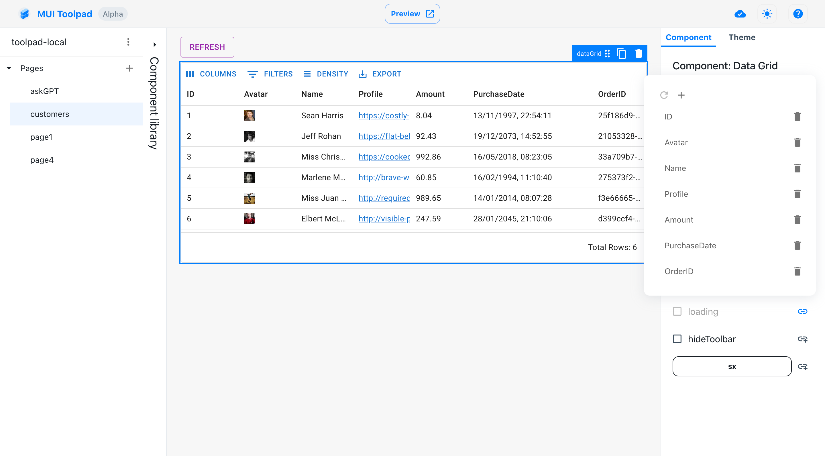Viewport: 825px width, 456px height.
Task: Collapse the Pages tree chevron
Action: (9, 68)
